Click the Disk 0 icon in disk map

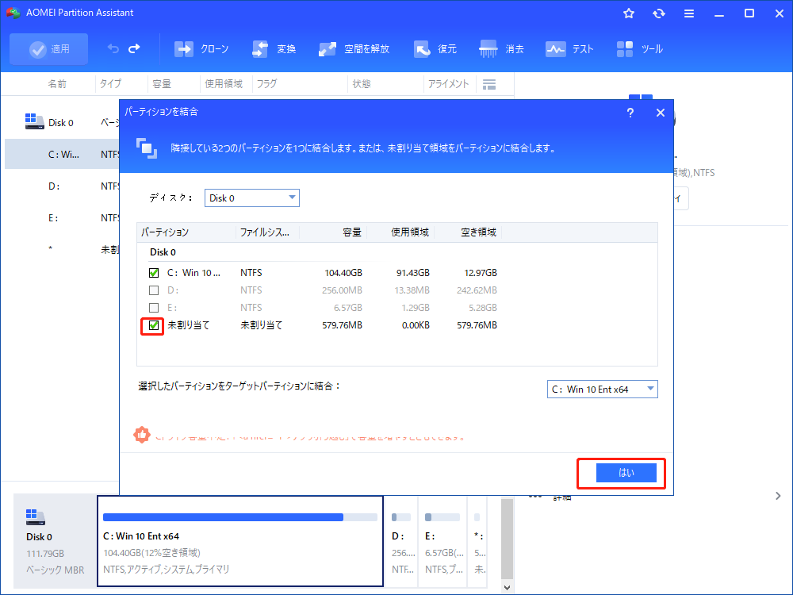coord(35,516)
